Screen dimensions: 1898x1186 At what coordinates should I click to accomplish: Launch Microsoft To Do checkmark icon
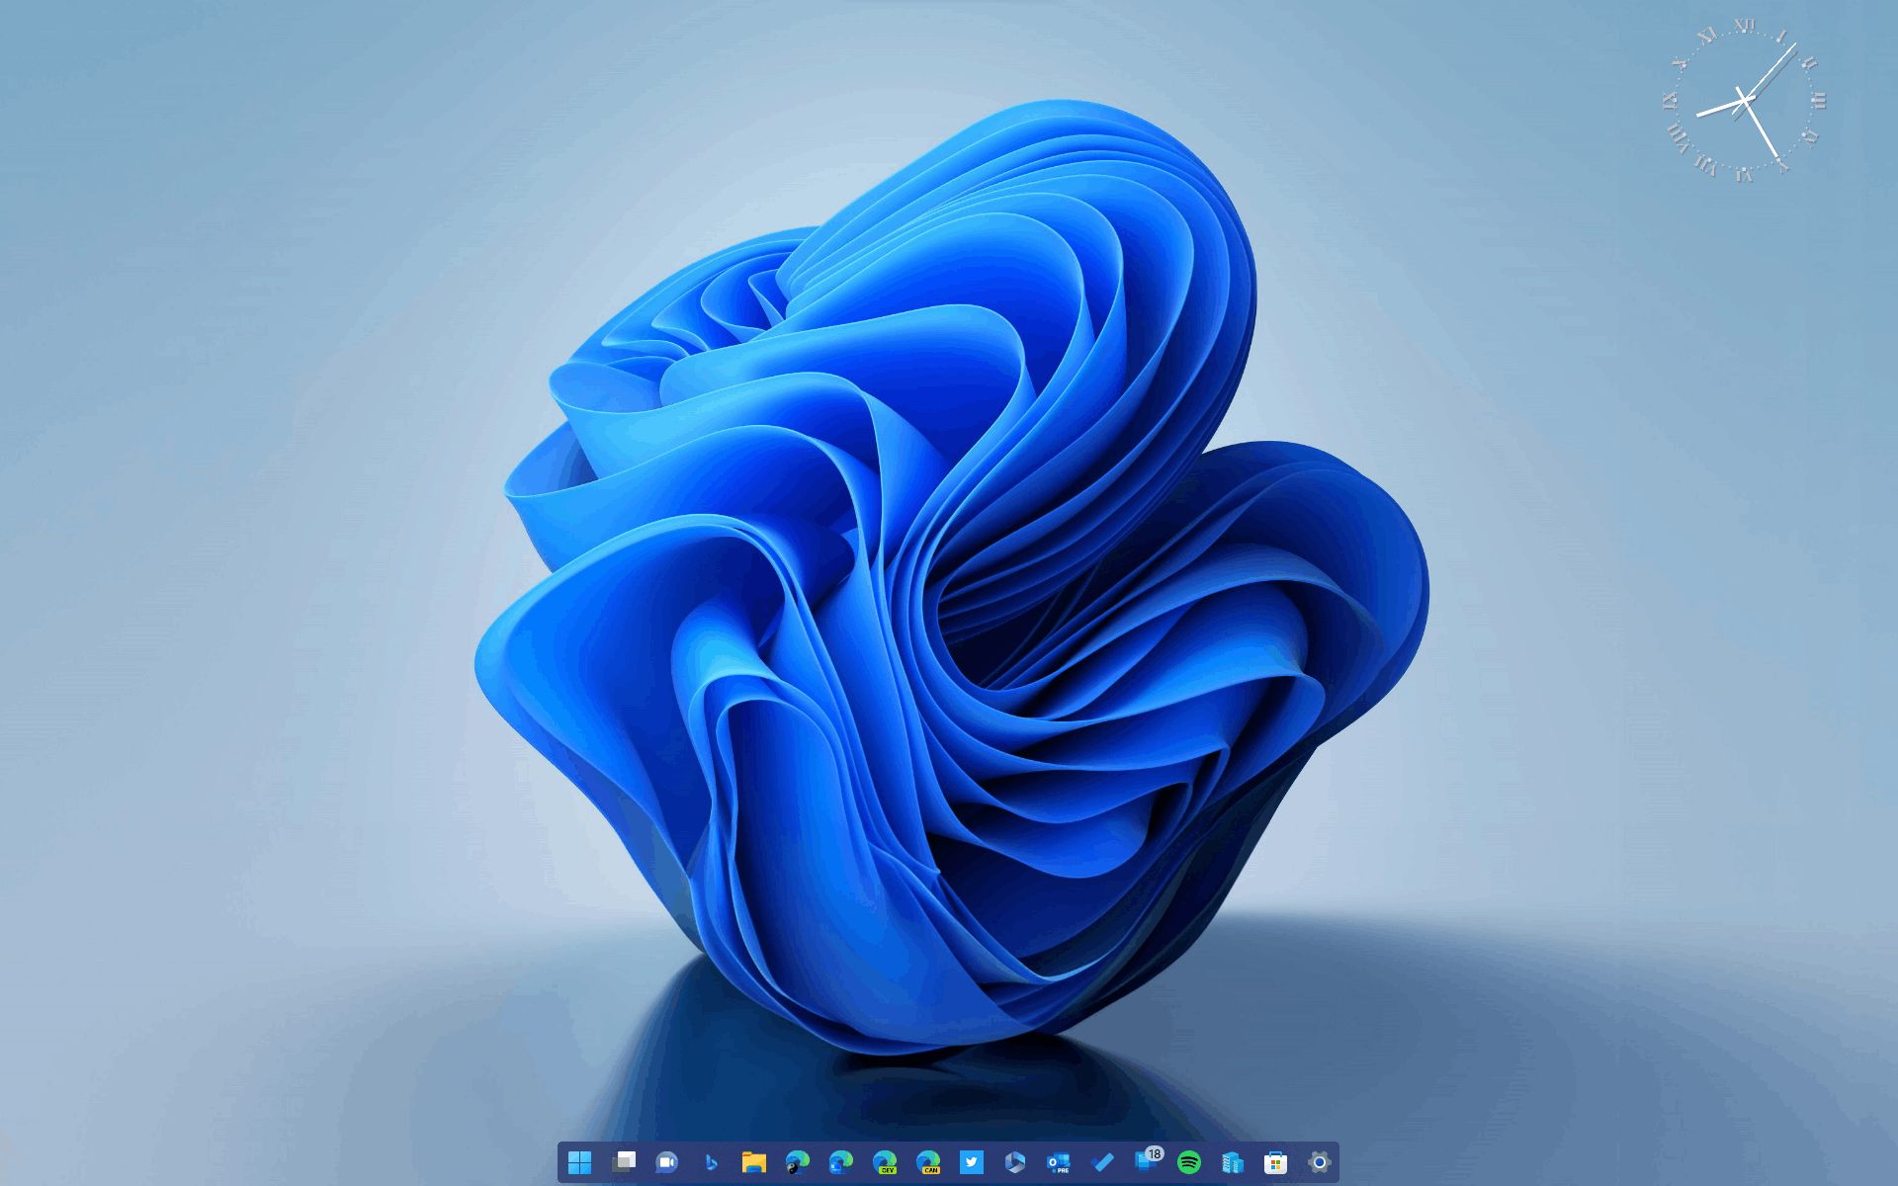tap(1102, 1162)
